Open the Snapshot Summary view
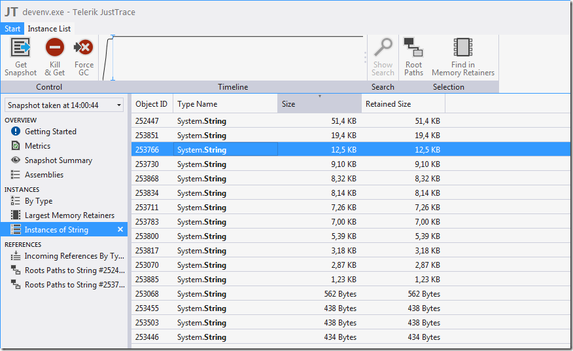 [x=58, y=160]
